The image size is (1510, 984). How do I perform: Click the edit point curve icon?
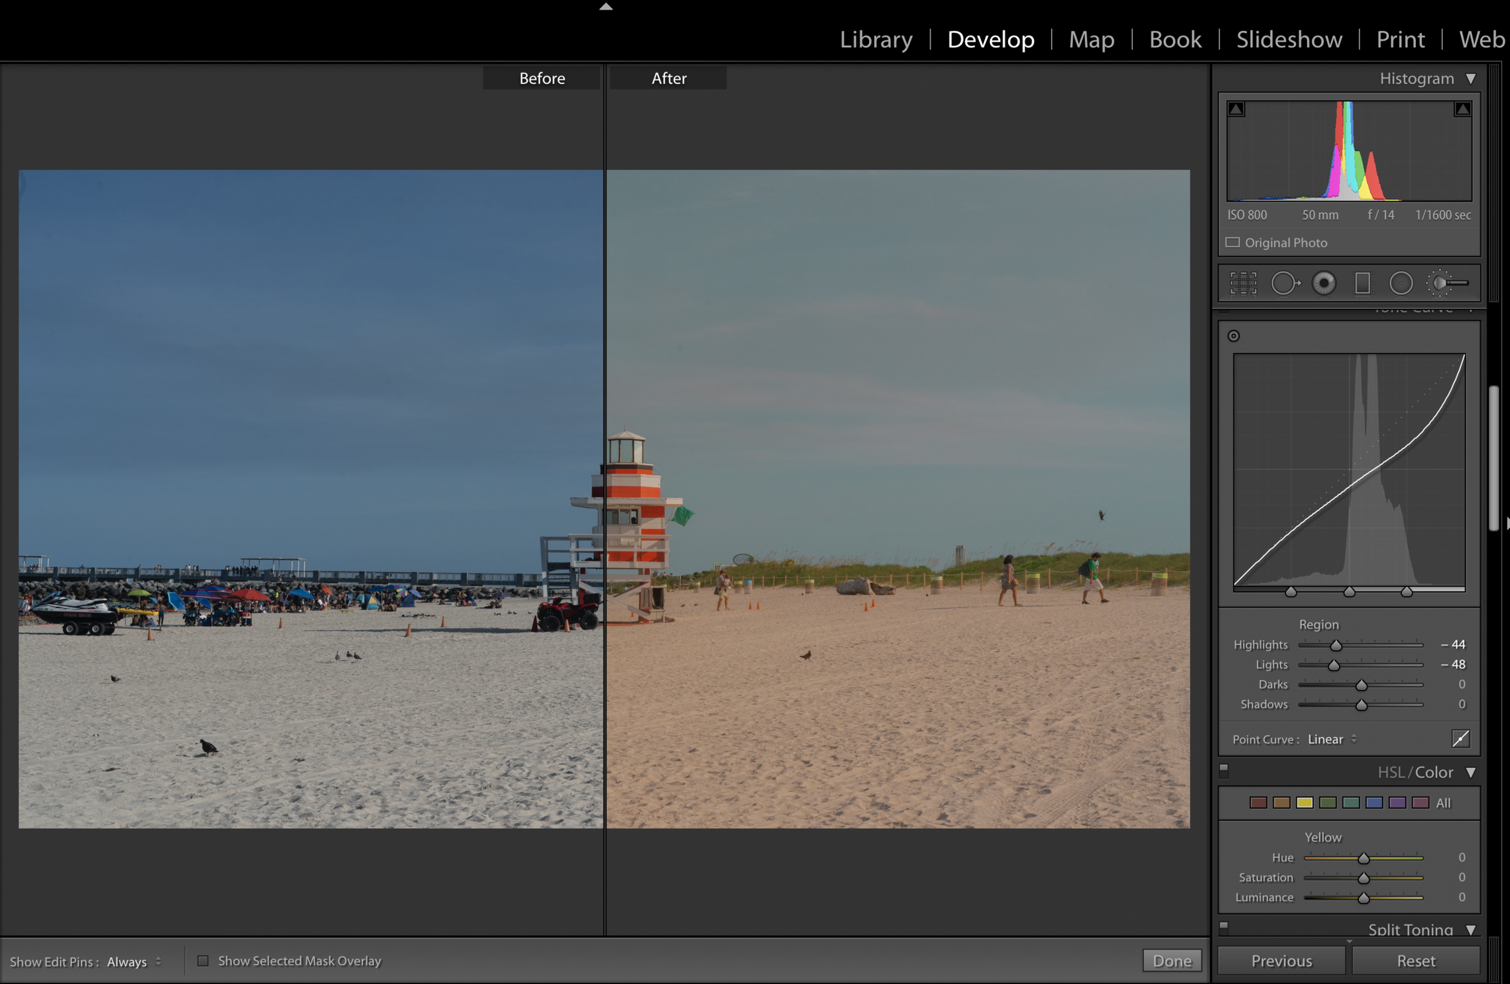(1460, 739)
